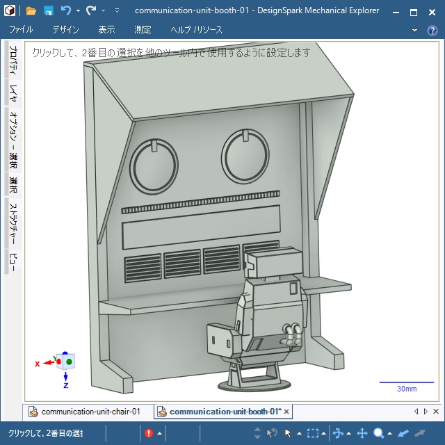Expand the collapsed ribbon with the chevron
The image size is (445, 445).
pyautogui.click(x=414, y=30)
